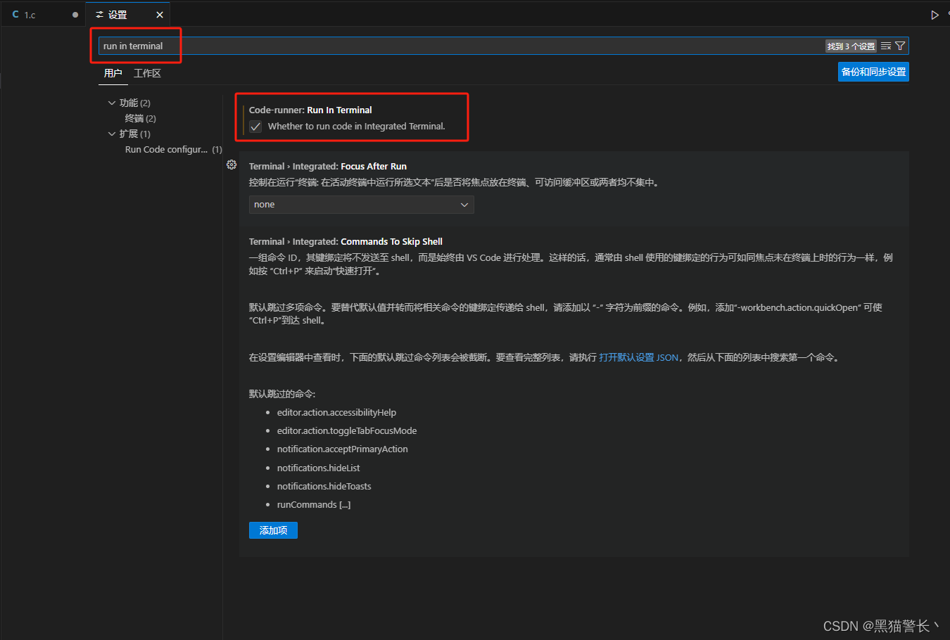Collapse the 功能 tree group
This screenshot has width=950, height=640.
click(111, 103)
